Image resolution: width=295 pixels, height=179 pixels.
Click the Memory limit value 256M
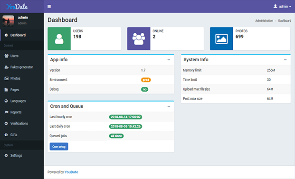(271, 70)
